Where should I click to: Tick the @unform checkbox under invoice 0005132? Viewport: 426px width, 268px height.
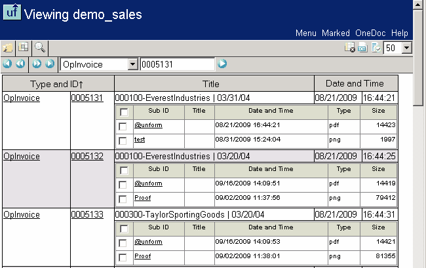click(x=123, y=185)
